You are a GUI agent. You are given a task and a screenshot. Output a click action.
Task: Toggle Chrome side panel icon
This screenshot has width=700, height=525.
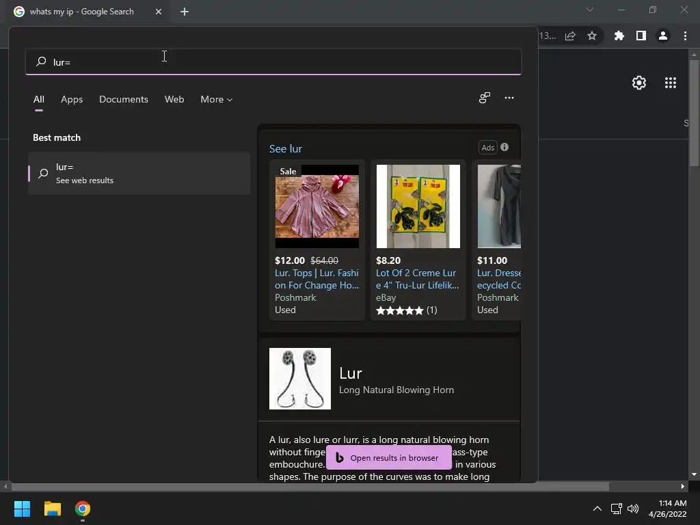click(641, 36)
